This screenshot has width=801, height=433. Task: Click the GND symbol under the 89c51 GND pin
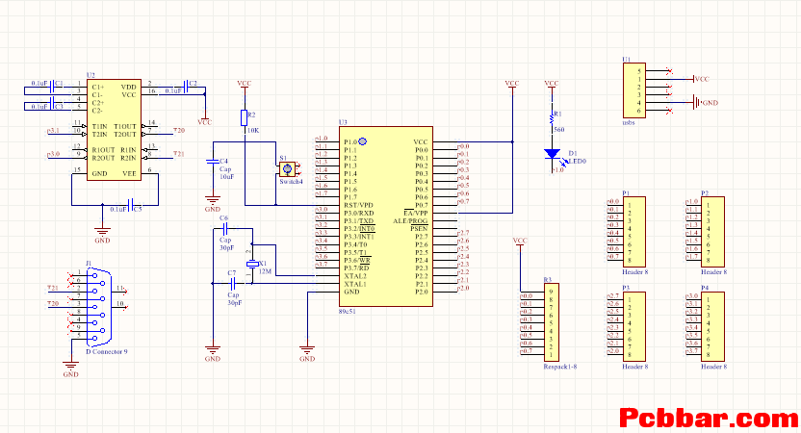pos(307,350)
